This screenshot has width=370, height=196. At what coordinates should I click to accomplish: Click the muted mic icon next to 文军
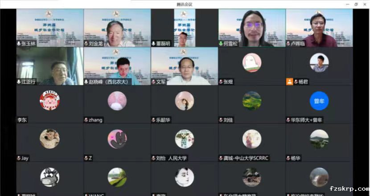pyautogui.click(x=153, y=82)
